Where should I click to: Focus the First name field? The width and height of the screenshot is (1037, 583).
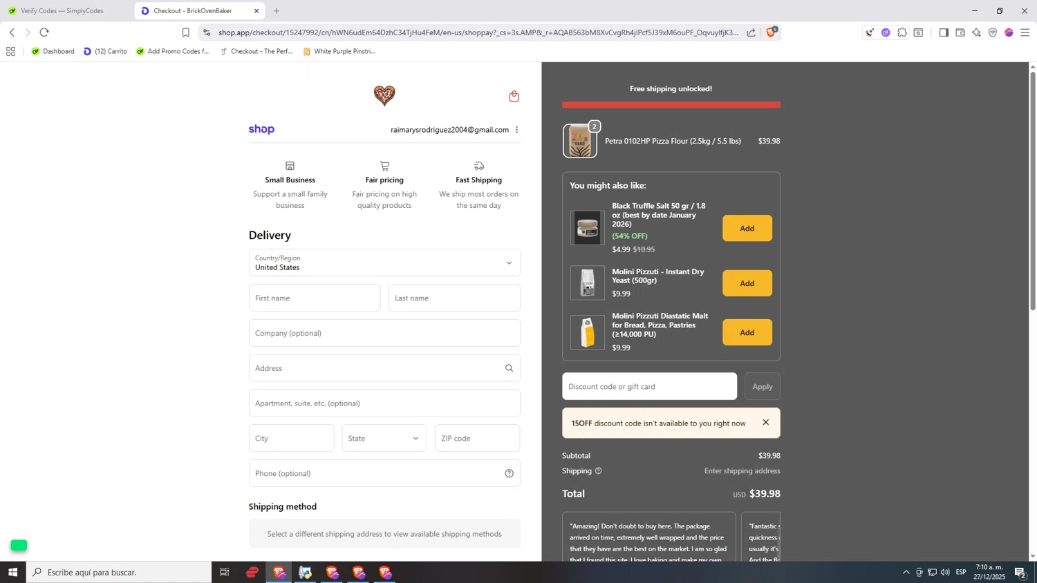coord(315,298)
